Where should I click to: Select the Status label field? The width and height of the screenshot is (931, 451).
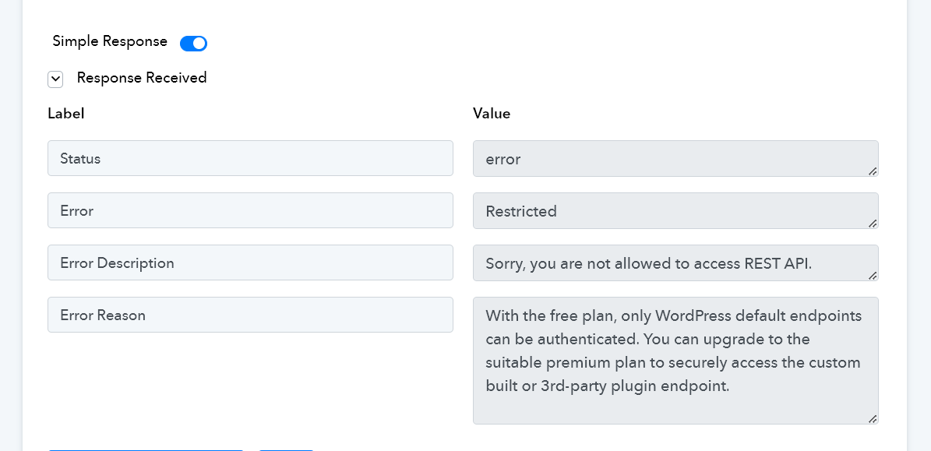coord(250,158)
